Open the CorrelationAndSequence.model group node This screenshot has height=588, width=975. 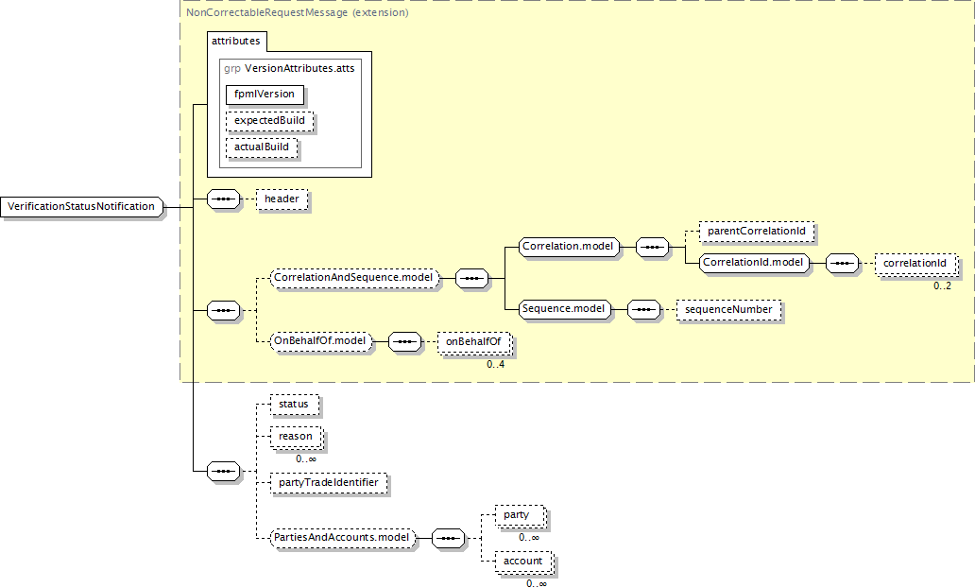pos(353,278)
